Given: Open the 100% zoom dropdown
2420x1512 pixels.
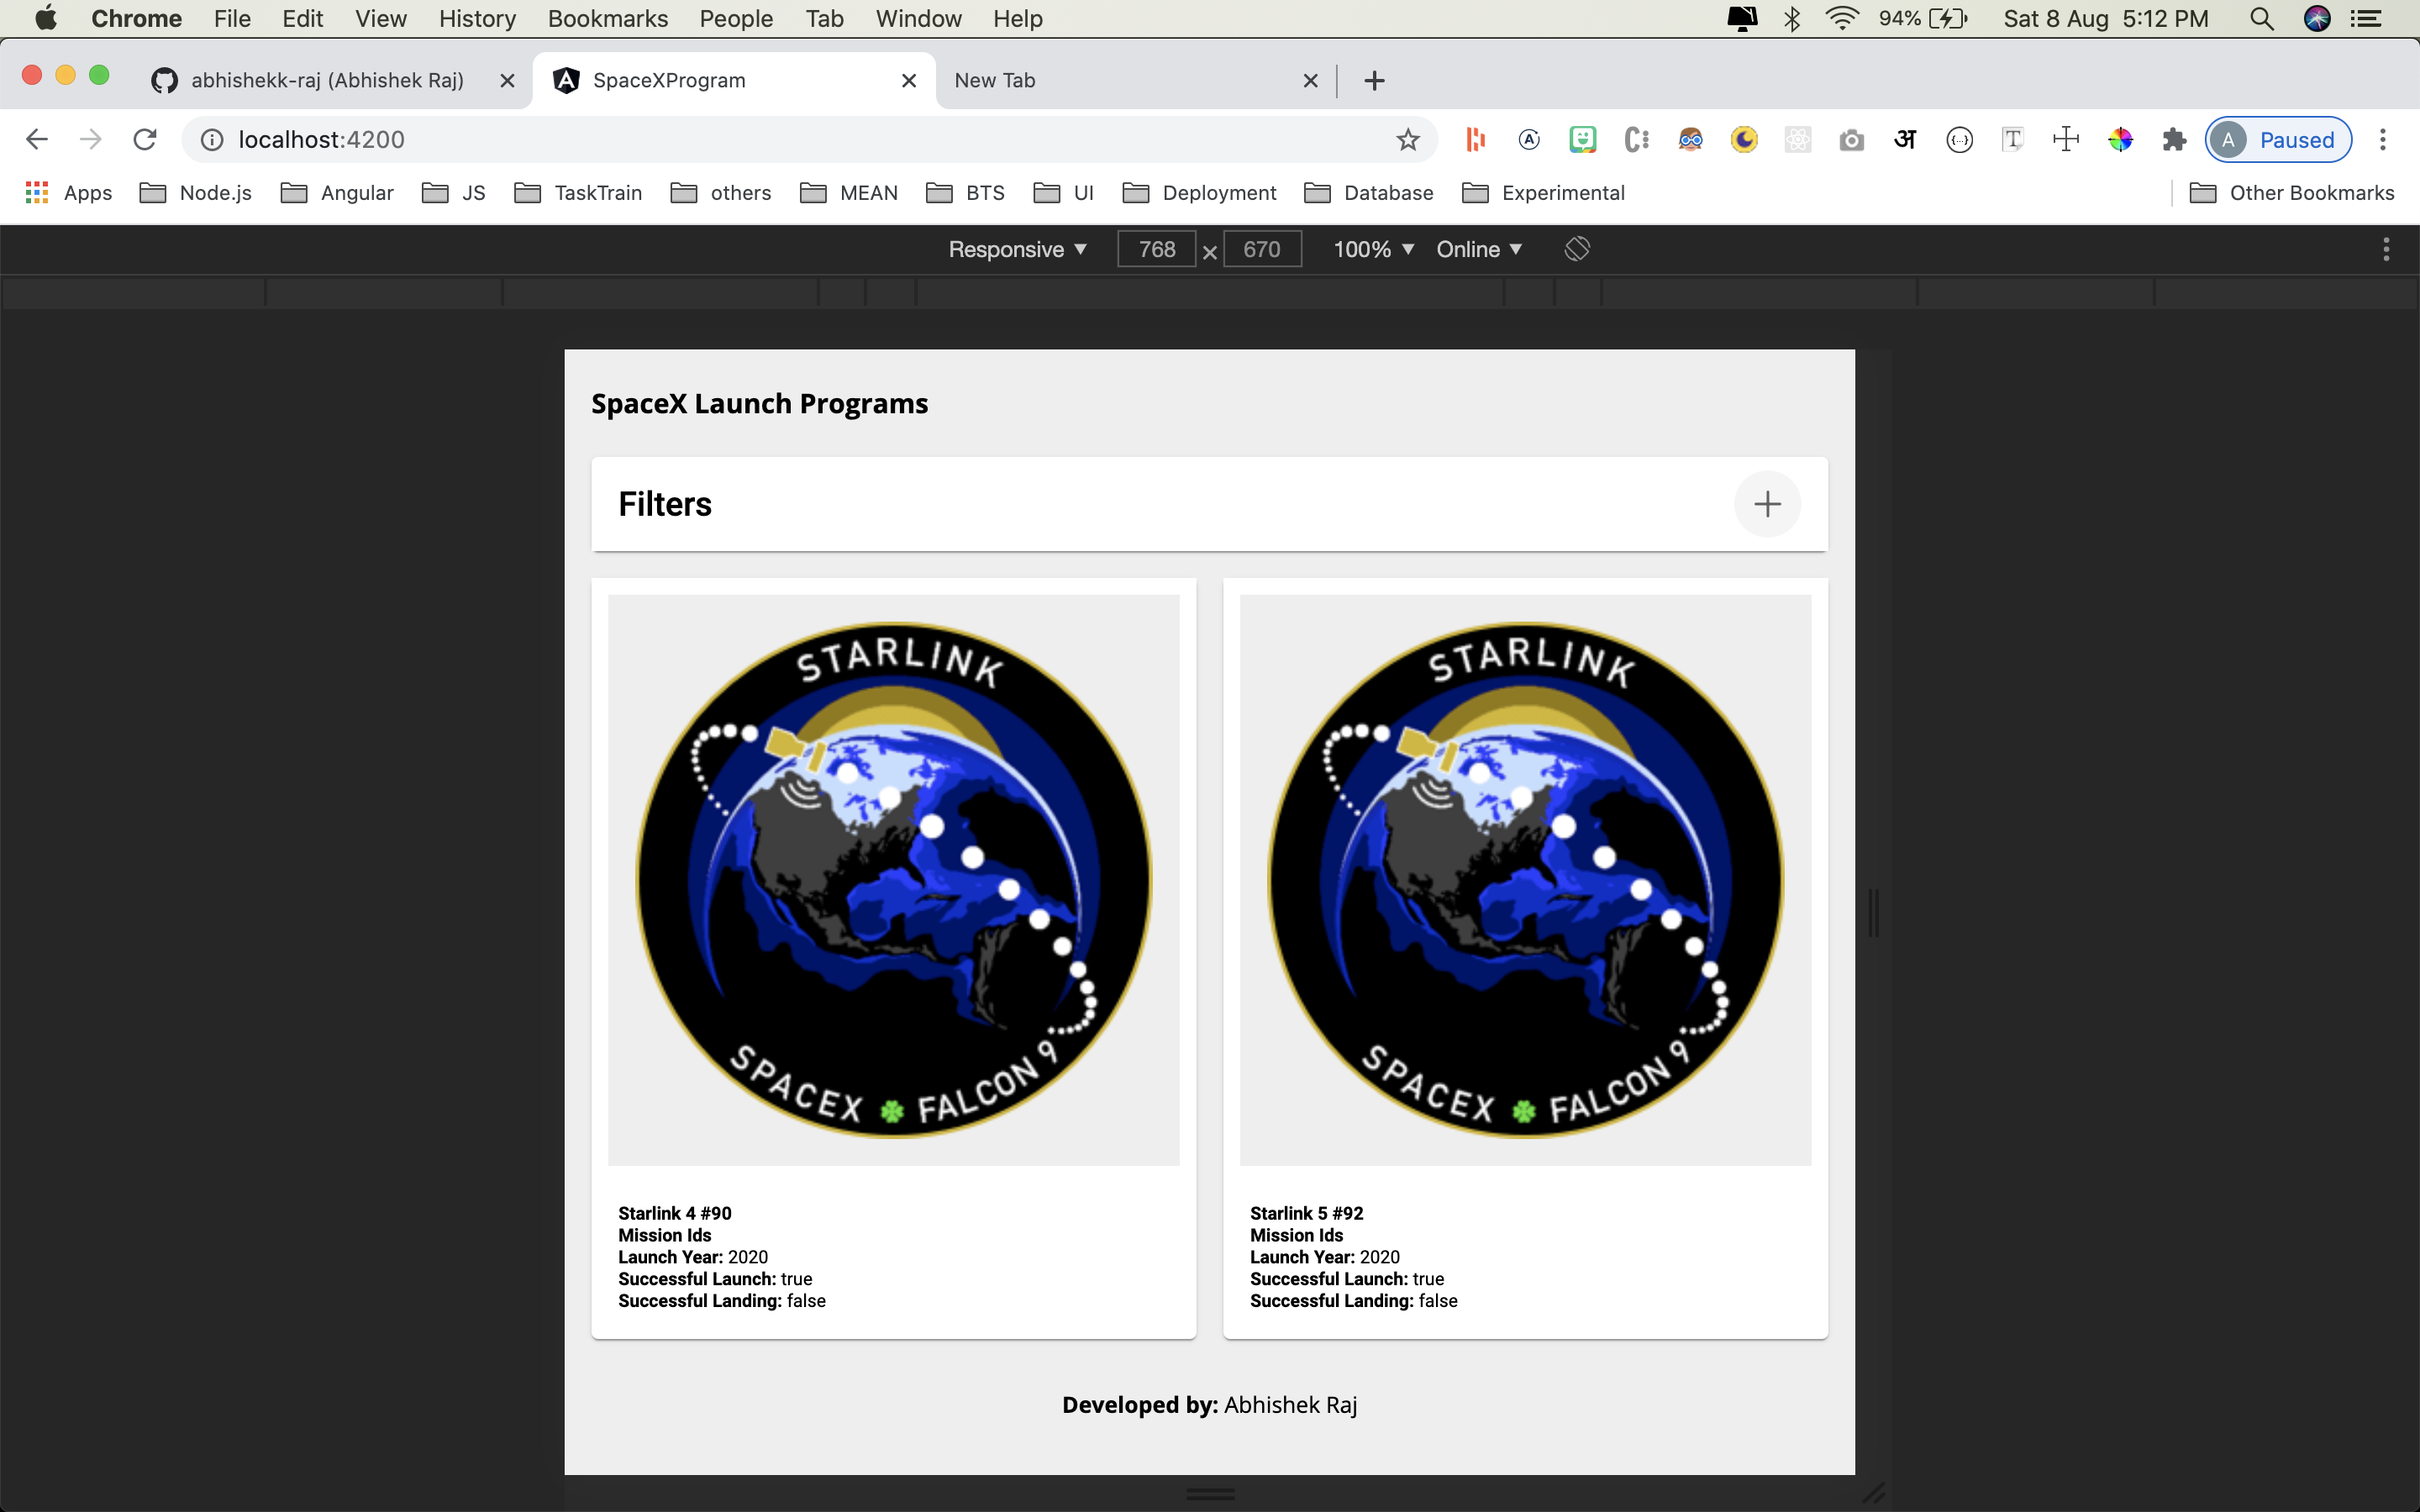Looking at the screenshot, I should (x=1373, y=249).
